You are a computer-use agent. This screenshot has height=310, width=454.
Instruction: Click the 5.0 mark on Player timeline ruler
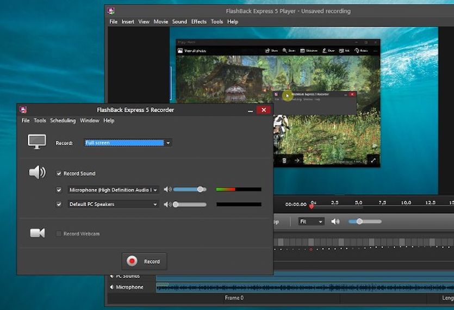point(358,202)
